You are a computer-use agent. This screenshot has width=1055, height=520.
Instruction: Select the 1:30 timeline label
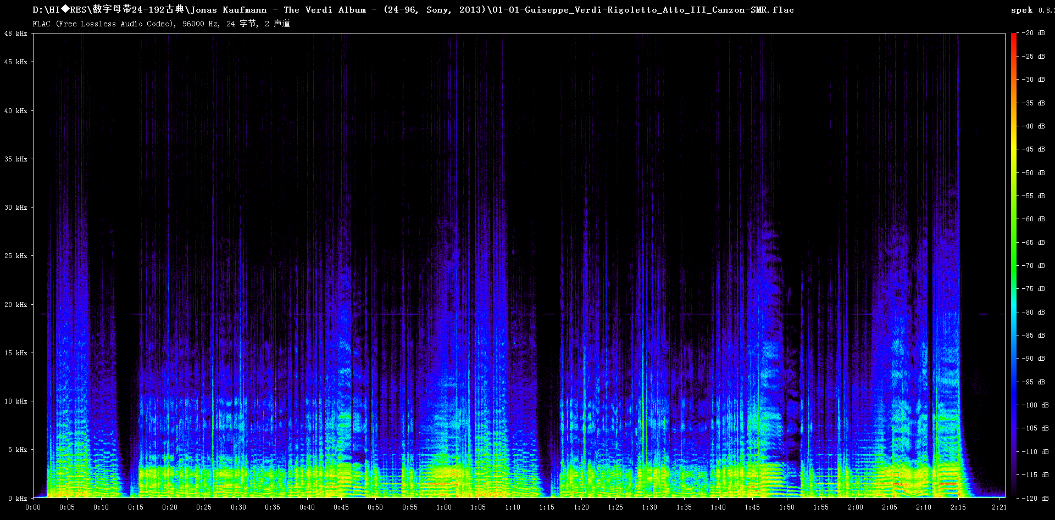[649, 507]
